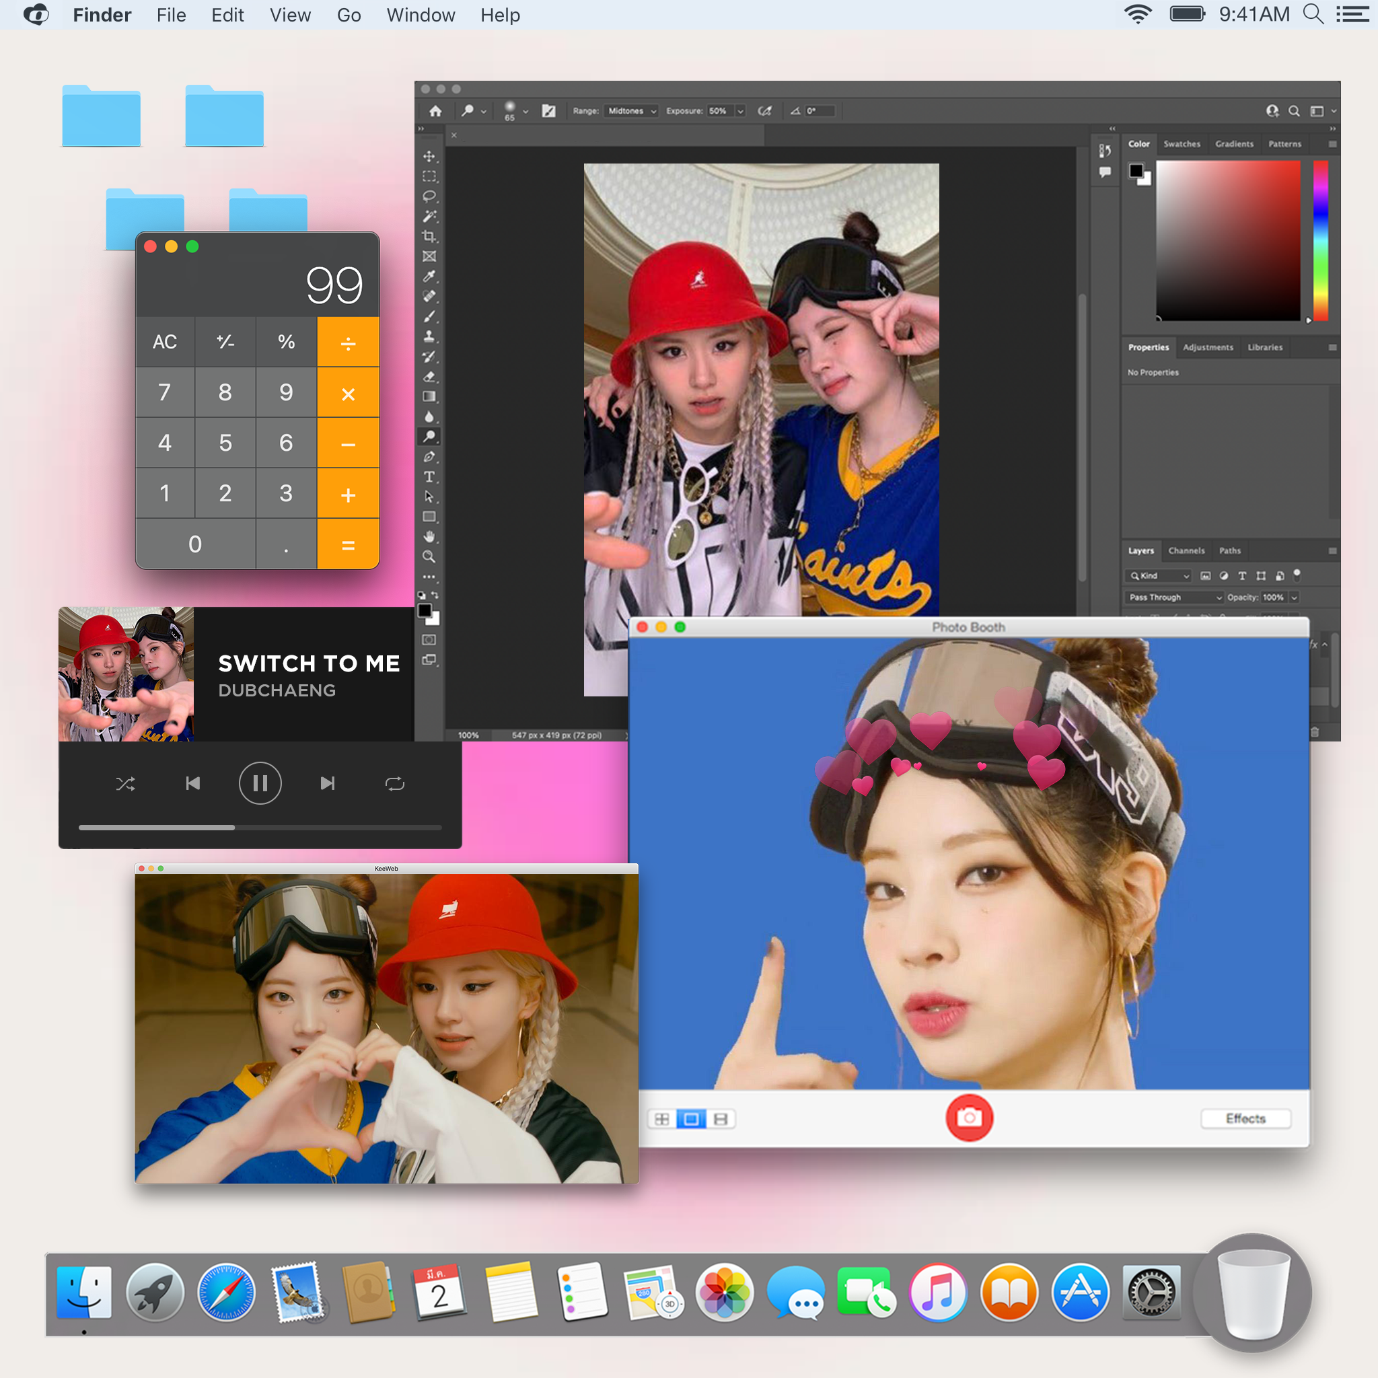Pick the Clone Stamp tool
The height and width of the screenshot is (1378, 1378).
[429, 336]
